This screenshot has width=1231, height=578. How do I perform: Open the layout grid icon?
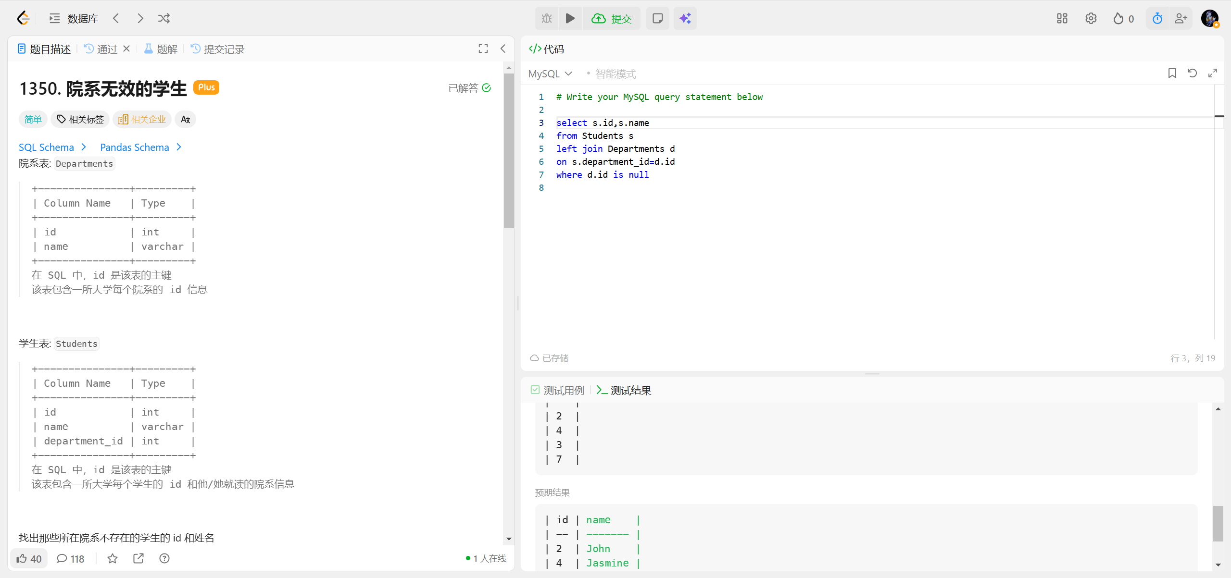[1062, 18]
